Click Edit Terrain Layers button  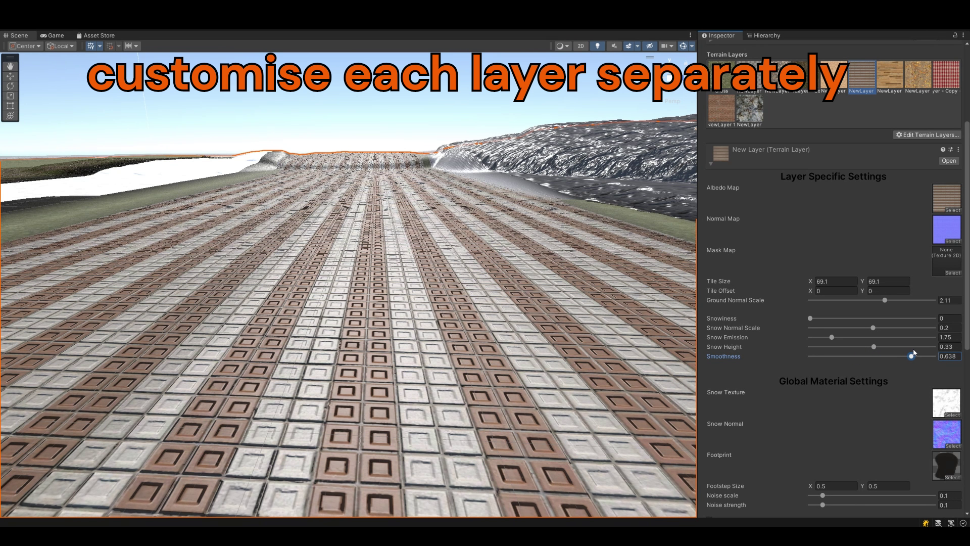pos(927,135)
